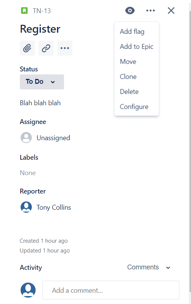
Task: Click the grey unassigned avatar icon
Action: click(26, 138)
